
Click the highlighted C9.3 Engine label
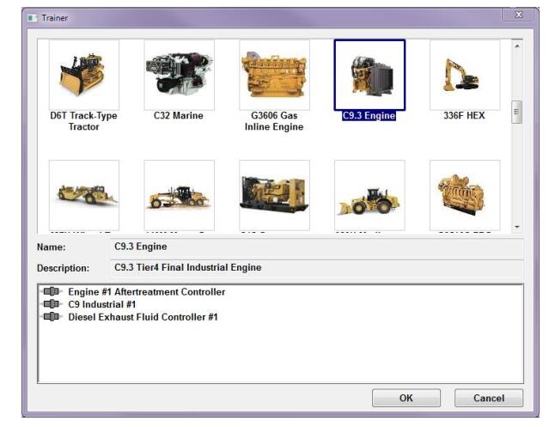(369, 115)
